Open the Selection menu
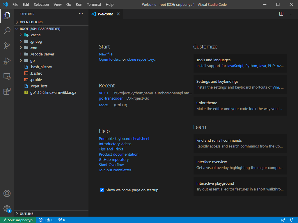 [x=41, y=4]
